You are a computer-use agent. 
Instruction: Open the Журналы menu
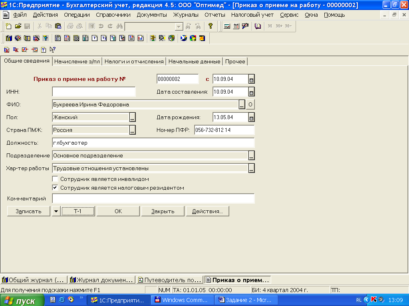coord(186,15)
